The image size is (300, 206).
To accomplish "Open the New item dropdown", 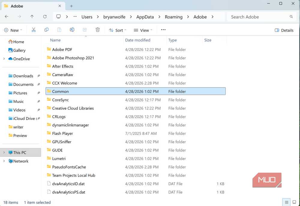I will [x=13, y=30].
